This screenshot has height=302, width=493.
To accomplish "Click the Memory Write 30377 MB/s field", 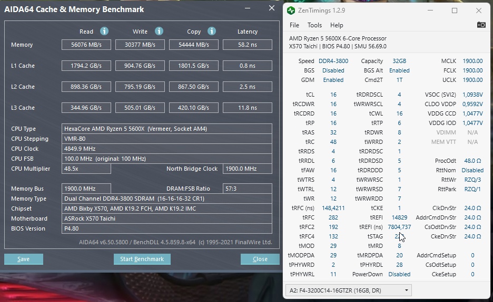I will tap(140, 45).
